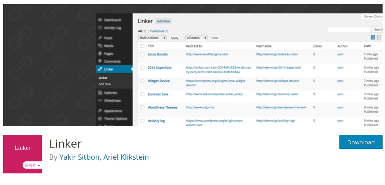Click the Appearance brush icon
The width and height of the screenshot is (385, 185).
pos(100,111)
